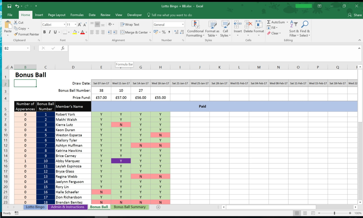Undo the last action
Image resolution: width=363 pixels, height=218 pixels.
[17, 6]
